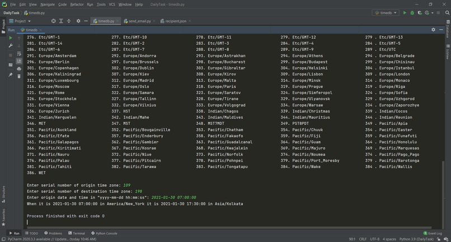The image size is (451, 242).
Task: Click the timedb.py breadcrumb in navigation bar
Action: pyautogui.click(x=35, y=13)
